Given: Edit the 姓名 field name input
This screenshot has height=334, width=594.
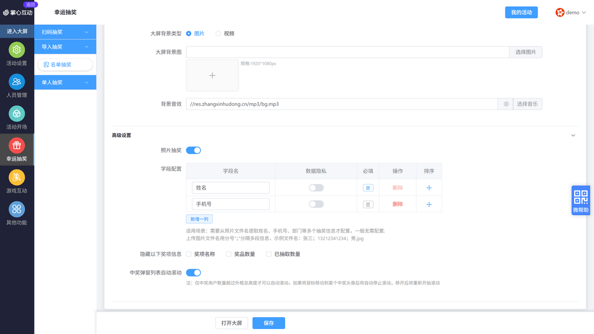Looking at the screenshot, I should click(x=231, y=188).
